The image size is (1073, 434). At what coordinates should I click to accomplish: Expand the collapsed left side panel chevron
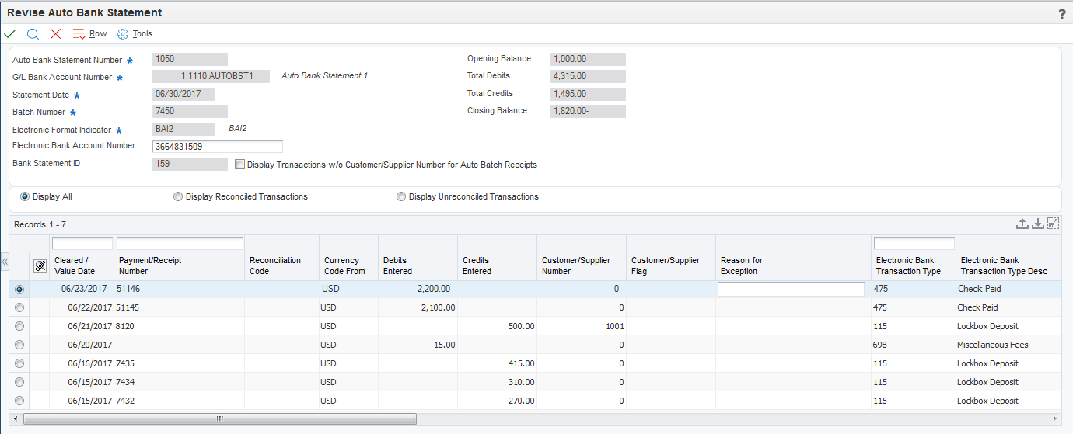(x=5, y=262)
